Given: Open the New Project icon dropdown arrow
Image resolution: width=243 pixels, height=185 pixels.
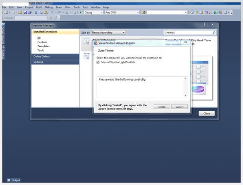Looking at the screenshot, I should pos(9,12).
